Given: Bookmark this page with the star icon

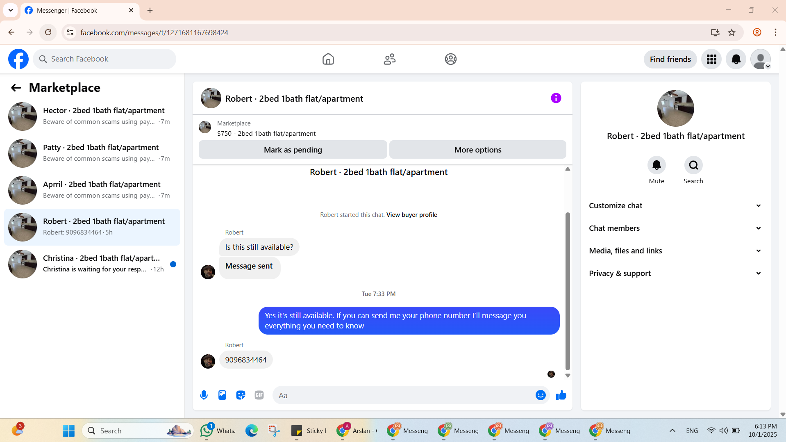Looking at the screenshot, I should (x=732, y=32).
